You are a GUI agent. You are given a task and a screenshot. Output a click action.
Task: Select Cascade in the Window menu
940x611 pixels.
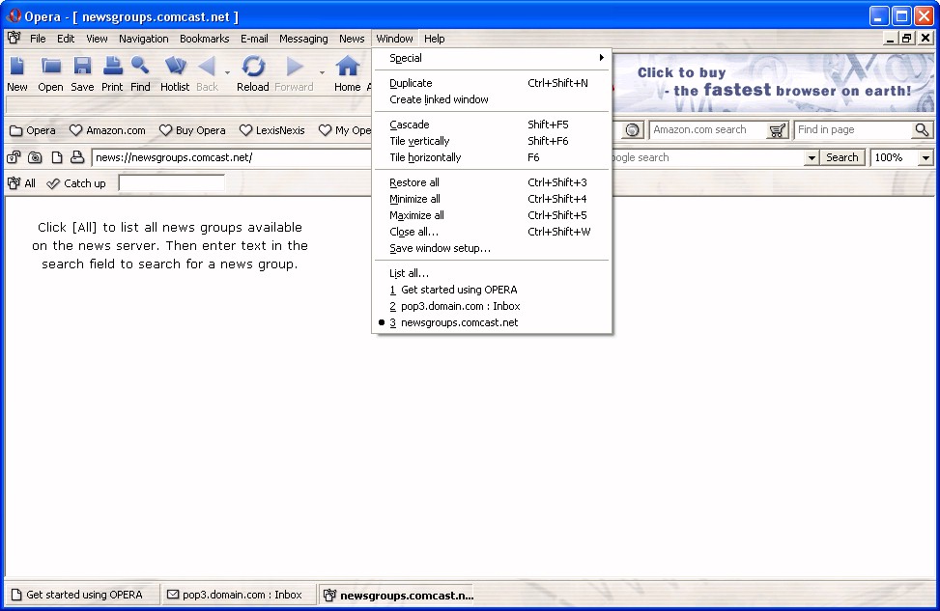coord(410,125)
